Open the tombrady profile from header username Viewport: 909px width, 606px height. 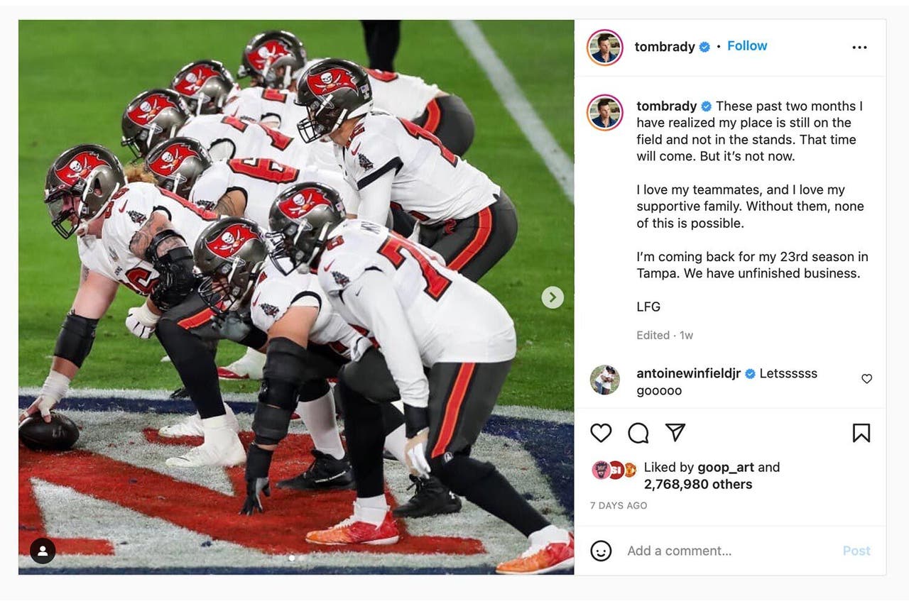[x=665, y=47]
